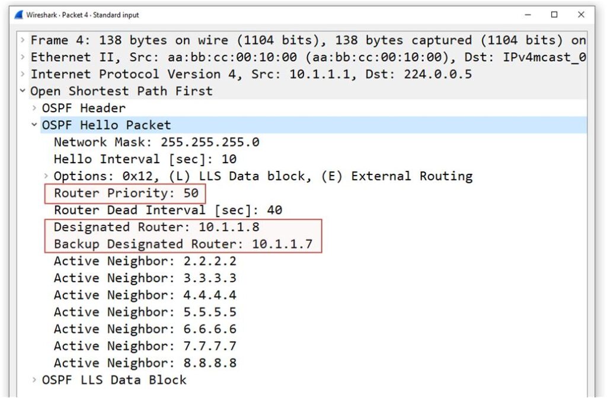Select Active Neighbor 2.2.2.2 entry
The height and width of the screenshot is (398, 607).
coord(145,262)
